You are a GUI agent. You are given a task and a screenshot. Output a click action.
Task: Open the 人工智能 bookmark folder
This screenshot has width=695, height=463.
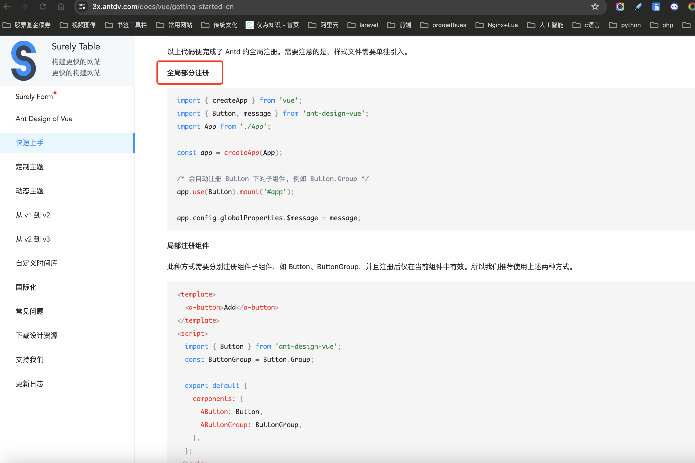[545, 25]
